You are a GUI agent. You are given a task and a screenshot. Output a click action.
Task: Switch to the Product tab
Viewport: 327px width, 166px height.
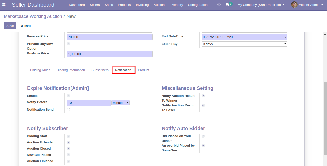(x=144, y=70)
